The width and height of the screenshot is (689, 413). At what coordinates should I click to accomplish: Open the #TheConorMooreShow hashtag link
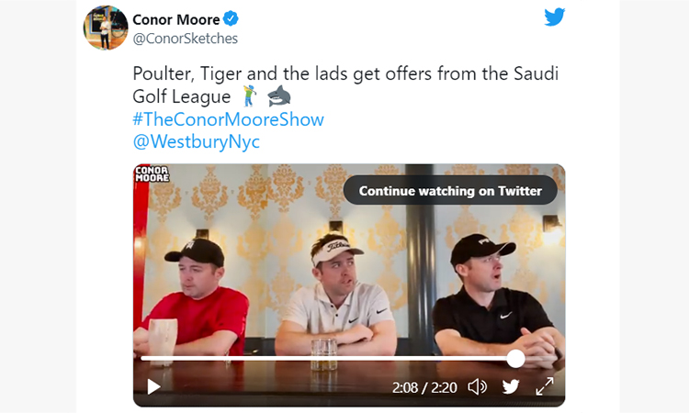228,119
